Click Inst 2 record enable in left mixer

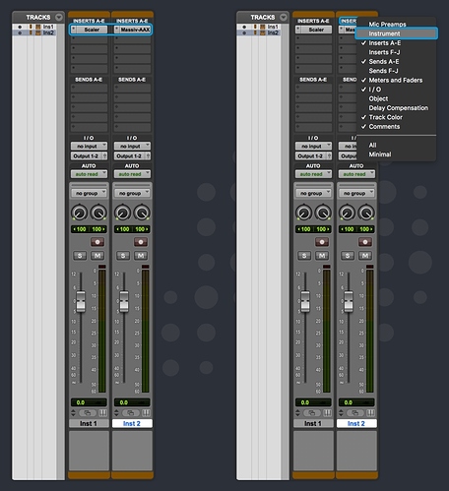pyautogui.click(x=141, y=242)
